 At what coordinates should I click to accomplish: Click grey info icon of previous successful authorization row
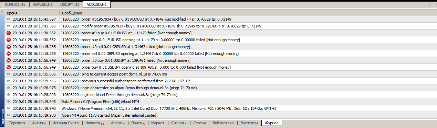click(x=9, y=81)
